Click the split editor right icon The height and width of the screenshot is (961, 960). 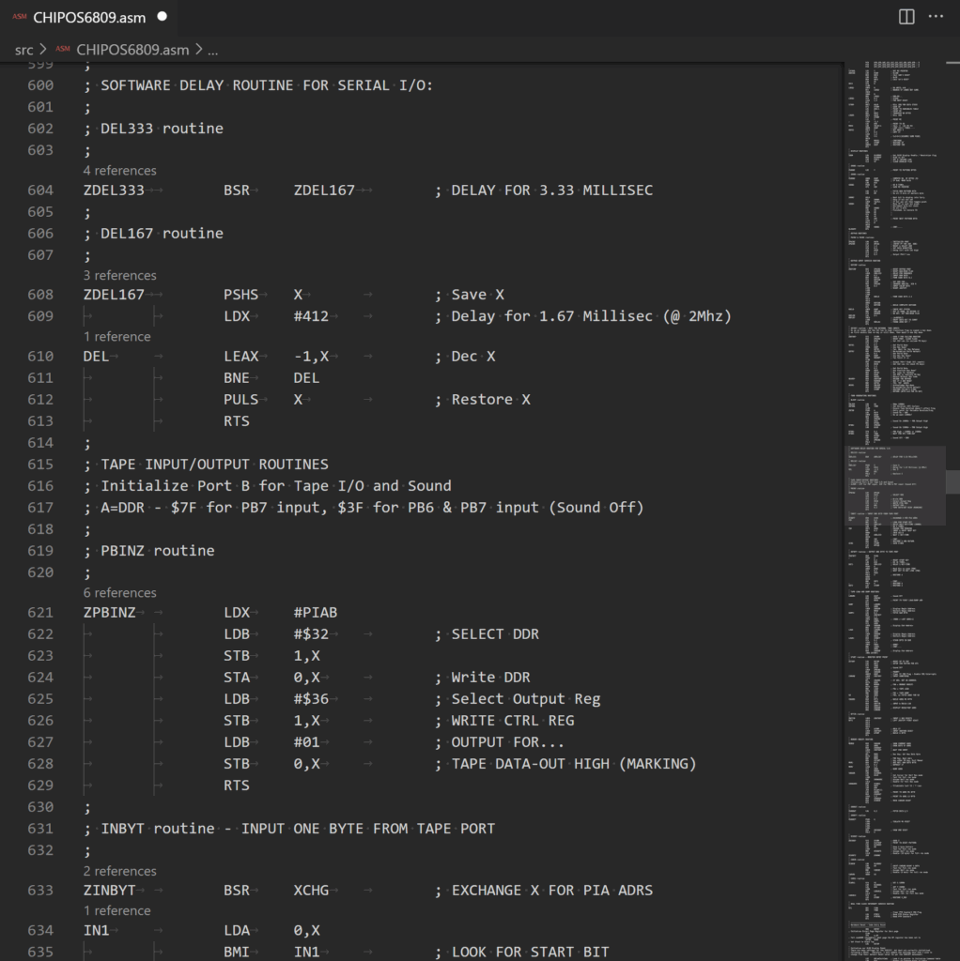[x=906, y=17]
